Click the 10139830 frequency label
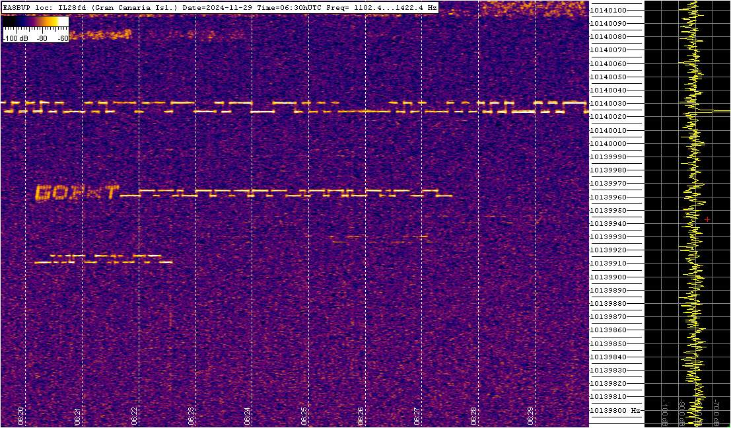 click(608, 370)
